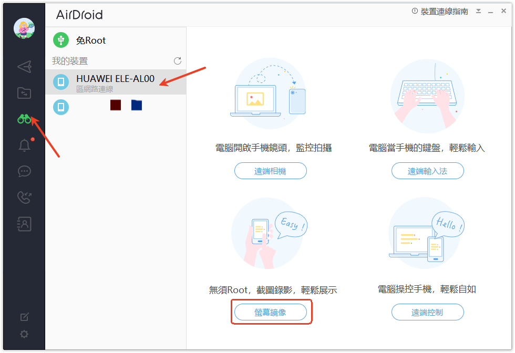Click the 免Root label
This screenshot has width=515, height=353.
90,40
